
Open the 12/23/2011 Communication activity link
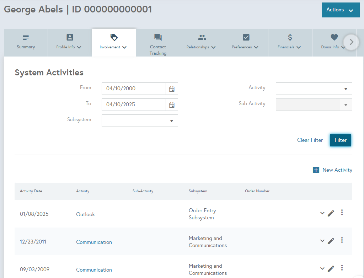pyautogui.click(x=94, y=242)
